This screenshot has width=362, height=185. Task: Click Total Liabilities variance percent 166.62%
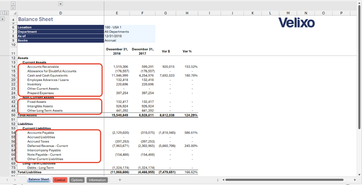[x=191, y=172]
